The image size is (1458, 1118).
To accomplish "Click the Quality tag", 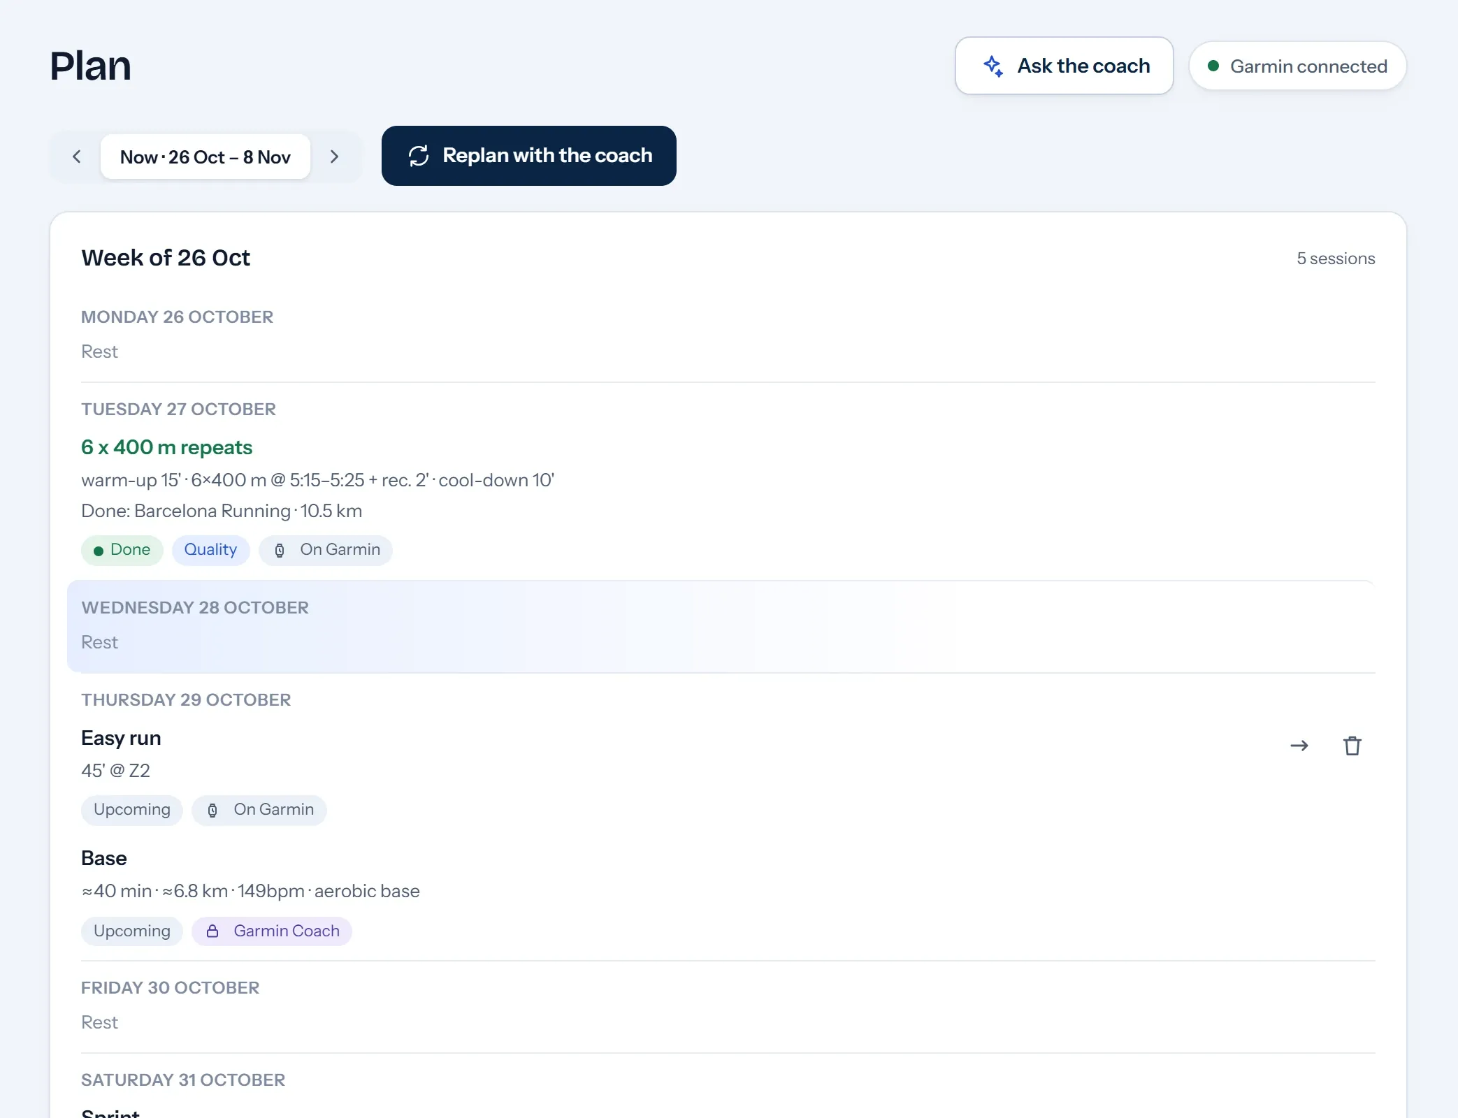I will click(x=210, y=550).
